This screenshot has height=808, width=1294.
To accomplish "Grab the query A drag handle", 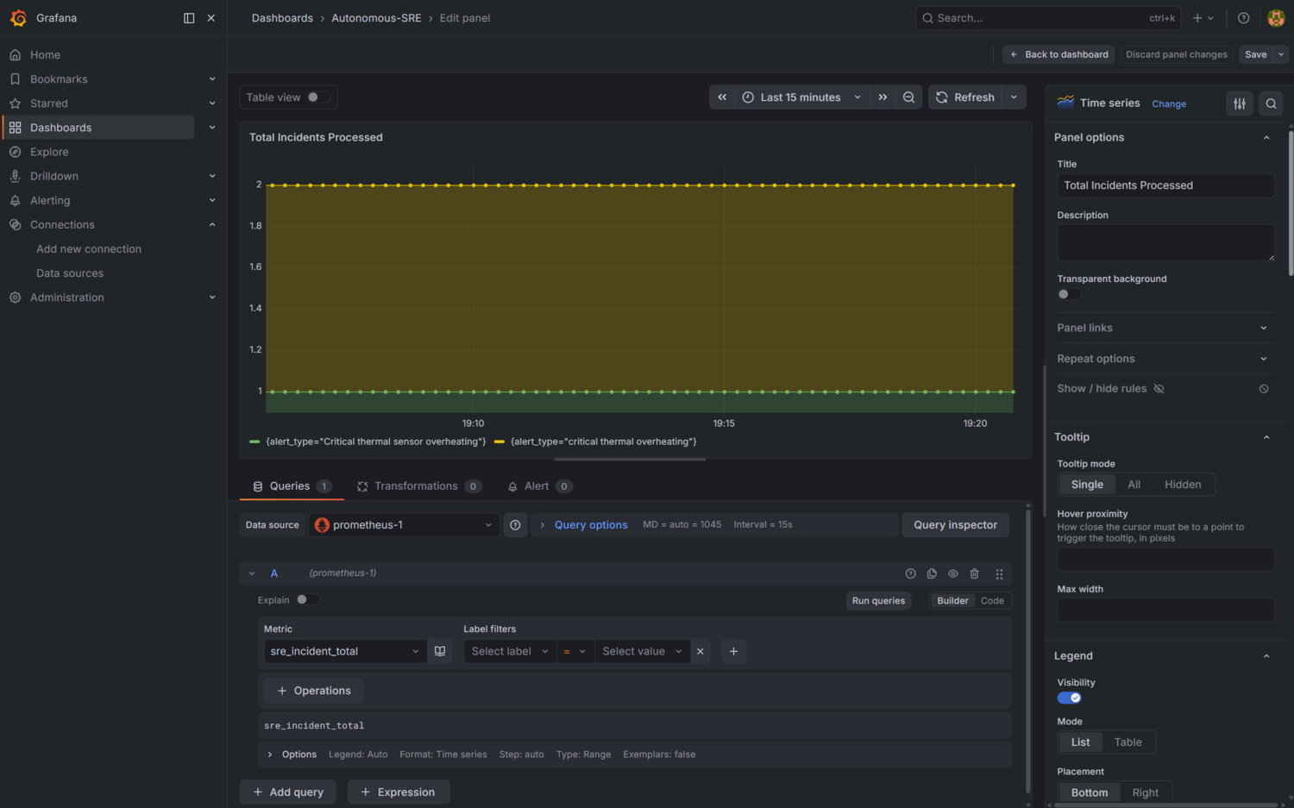I will tap(999, 573).
